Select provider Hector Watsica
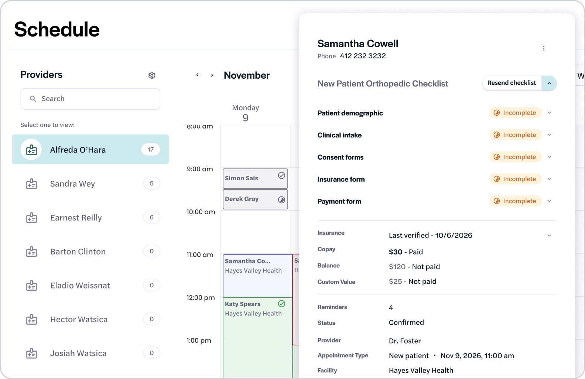 pyautogui.click(x=90, y=320)
